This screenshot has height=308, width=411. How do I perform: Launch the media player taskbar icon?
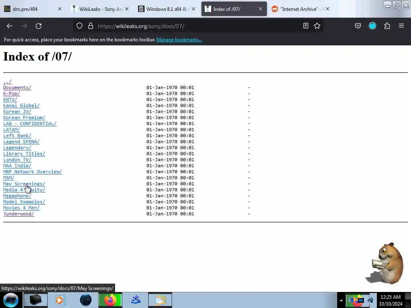[59, 300]
